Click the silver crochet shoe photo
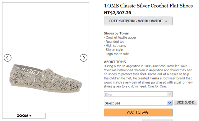199x121 pixels. click(46, 78)
